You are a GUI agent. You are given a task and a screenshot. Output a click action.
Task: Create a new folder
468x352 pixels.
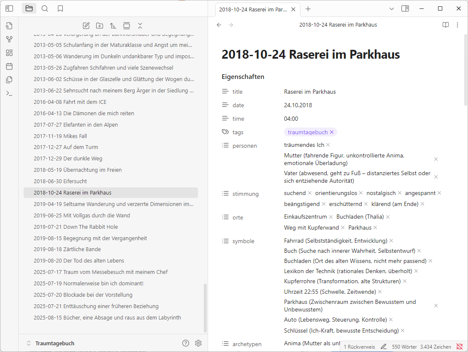[x=100, y=25]
